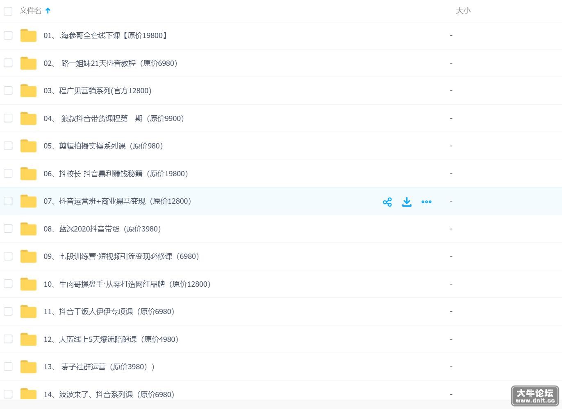Click folder icon for 01、.海参哥全套线下课

point(28,36)
